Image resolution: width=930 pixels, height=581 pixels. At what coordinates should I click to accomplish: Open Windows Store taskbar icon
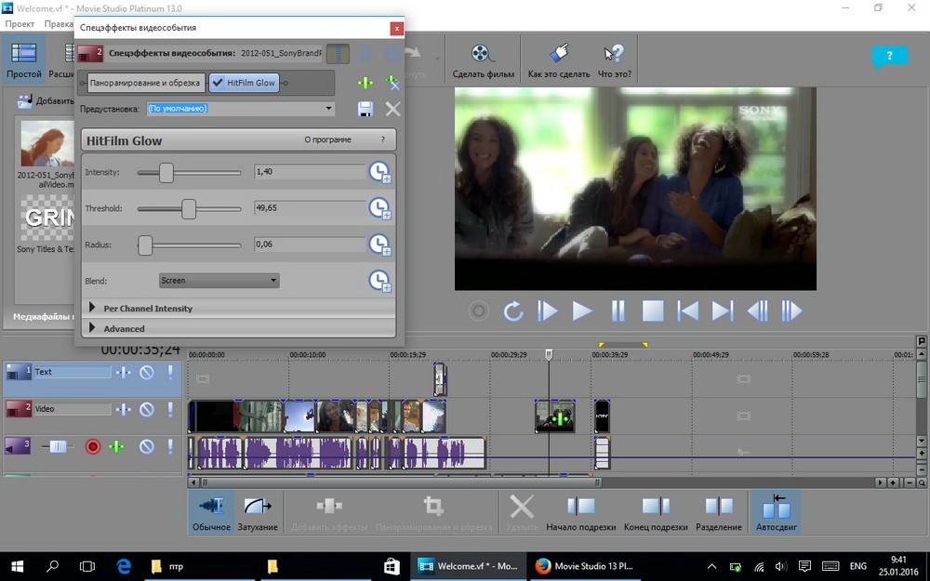(392, 566)
